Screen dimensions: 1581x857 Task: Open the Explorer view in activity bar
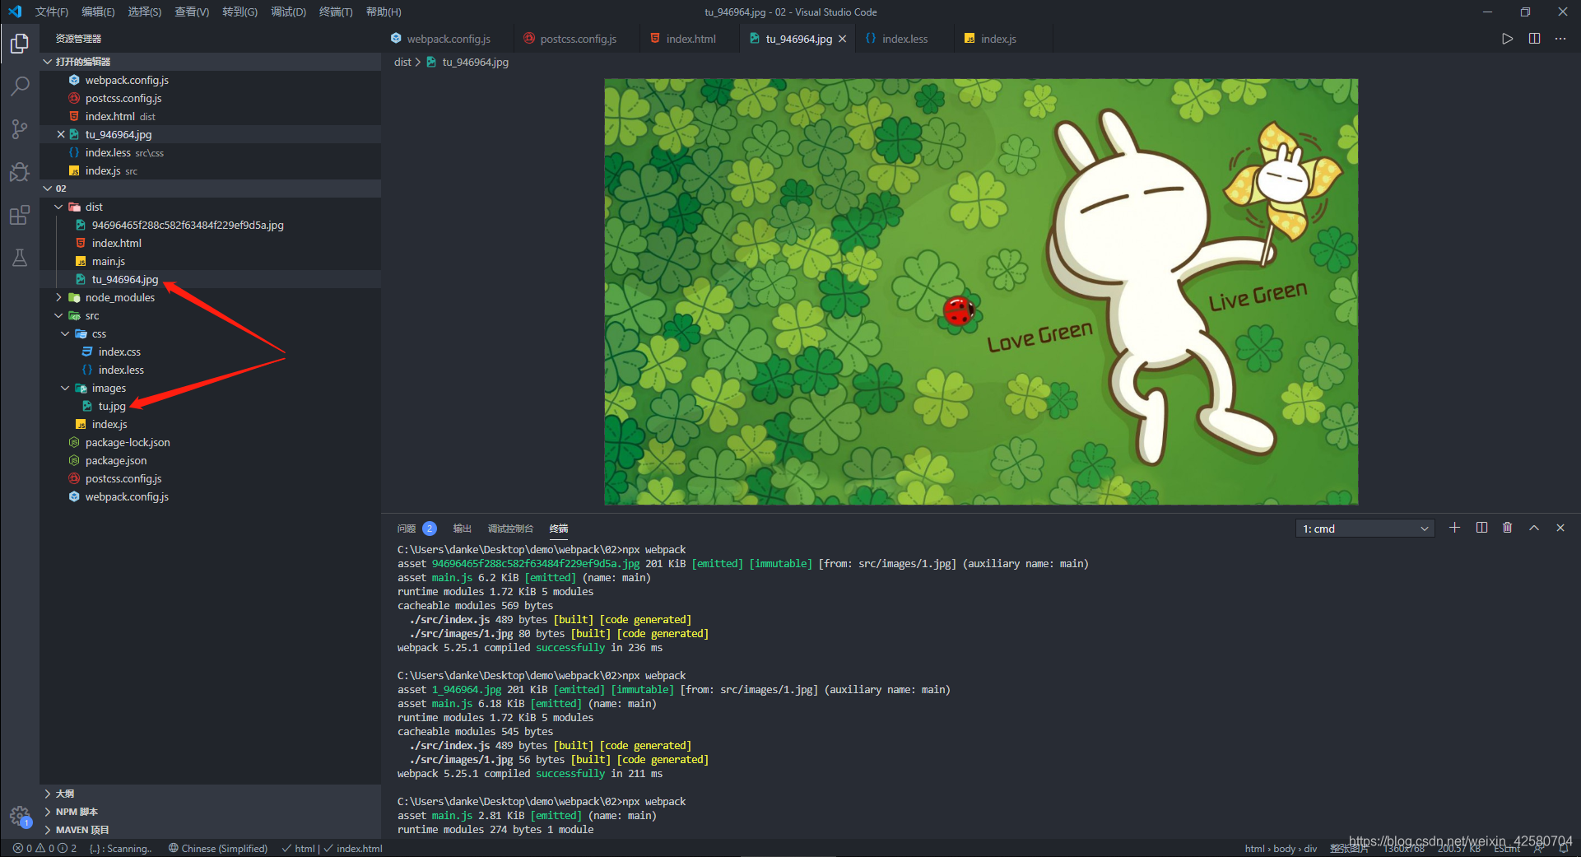point(20,43)
